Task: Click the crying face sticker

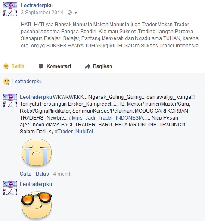Action: tap(37, 152)
